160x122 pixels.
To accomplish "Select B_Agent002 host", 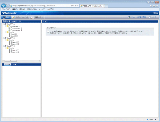I will pos(15,44).
